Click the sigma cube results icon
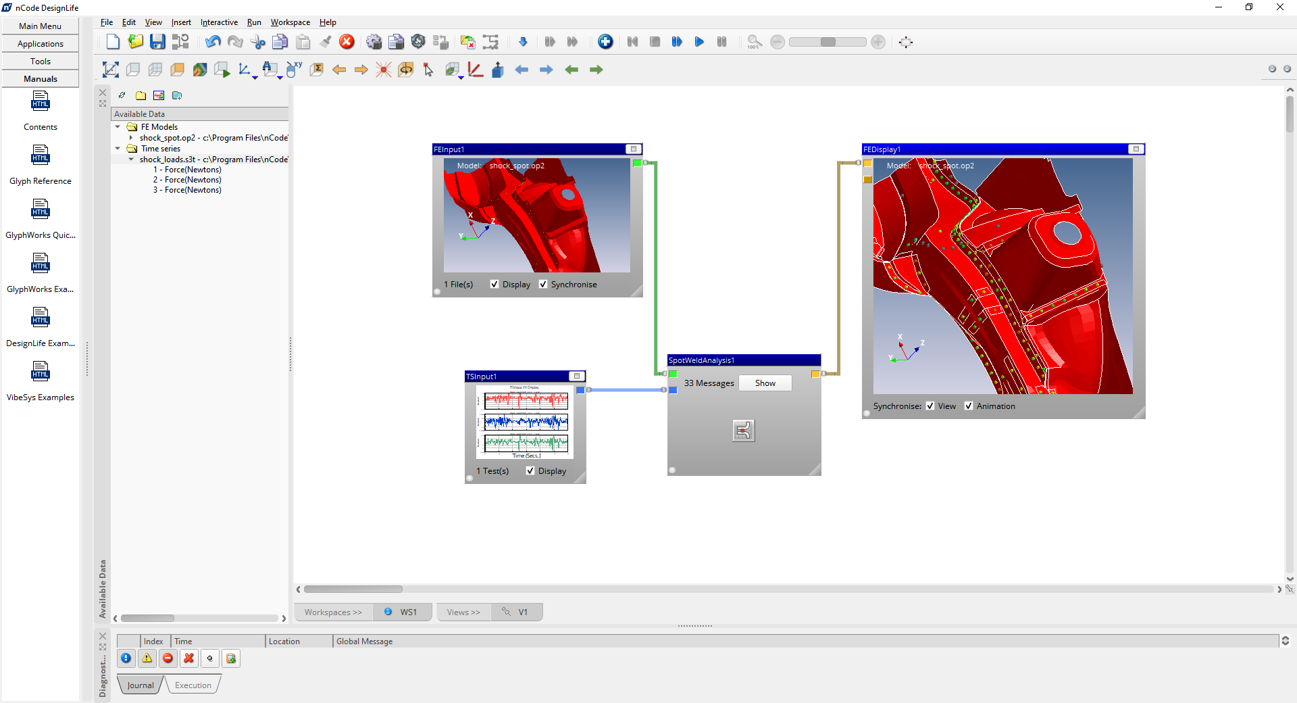Viewport: 1297px width, 703px height. point(316,70)
